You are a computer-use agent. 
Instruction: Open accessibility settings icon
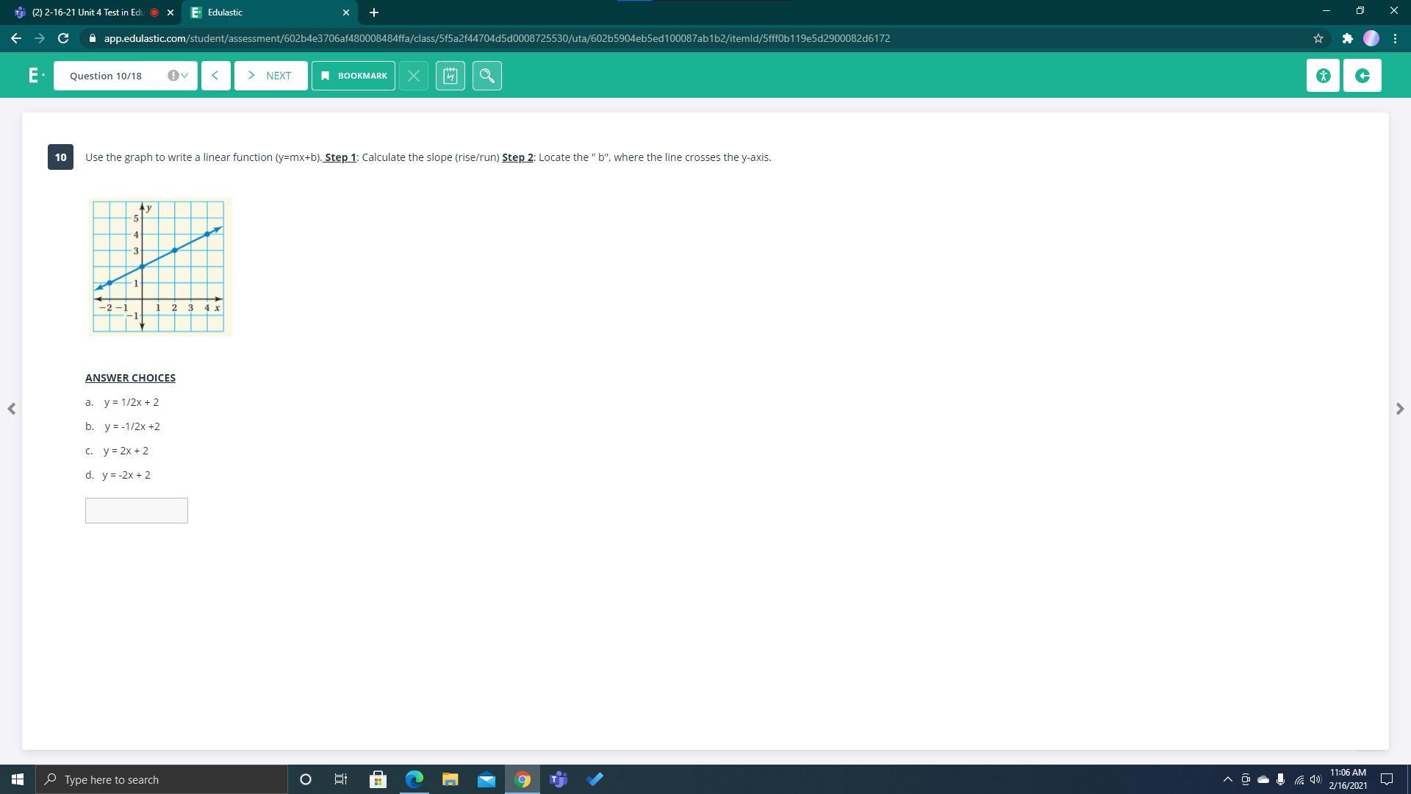pyautogui.click(x=1323, y=76)
